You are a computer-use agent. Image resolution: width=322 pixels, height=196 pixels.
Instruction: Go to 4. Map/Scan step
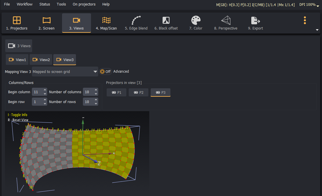(106, 23)
